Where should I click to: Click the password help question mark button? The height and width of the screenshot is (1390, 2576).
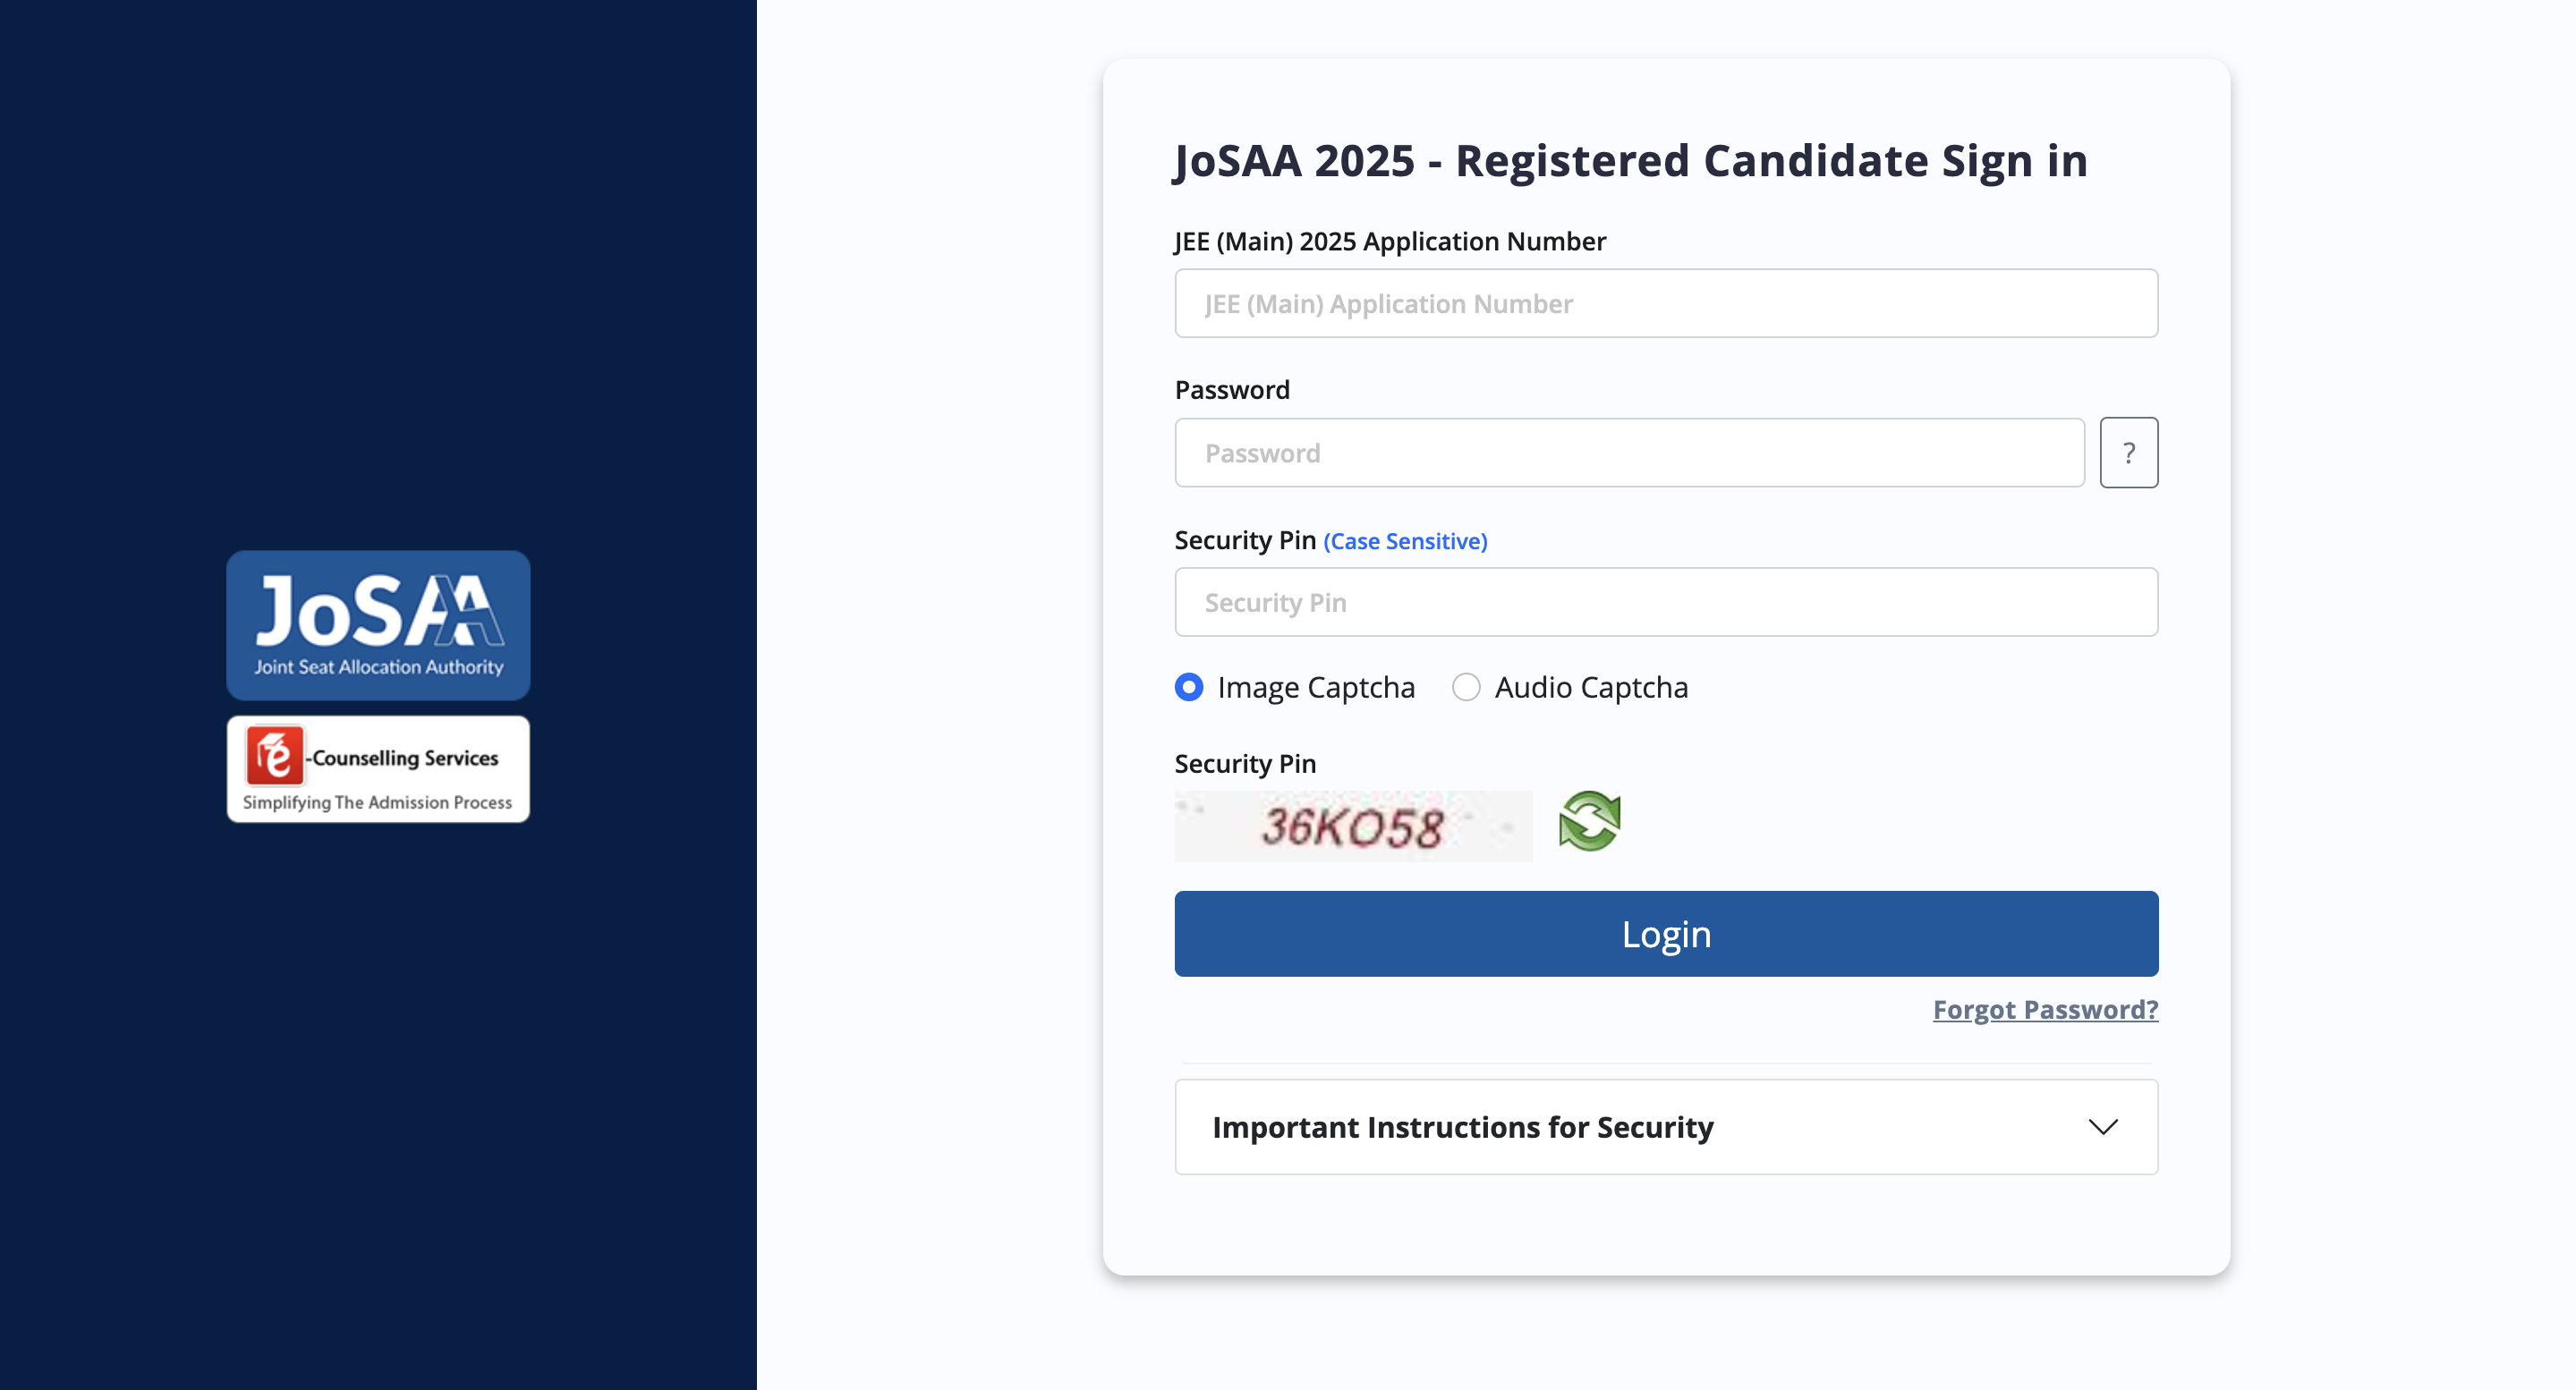(2128, 453)
